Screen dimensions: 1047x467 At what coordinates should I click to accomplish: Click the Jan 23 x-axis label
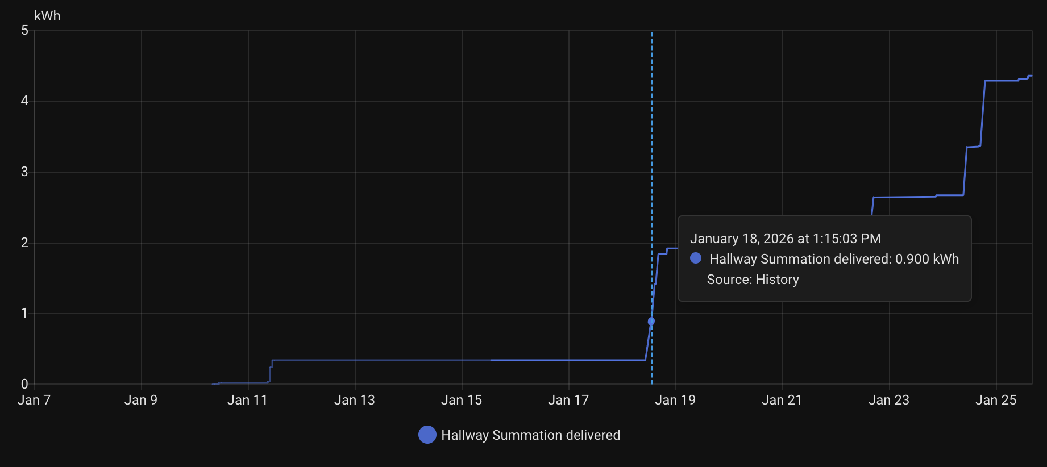[888, 400]
